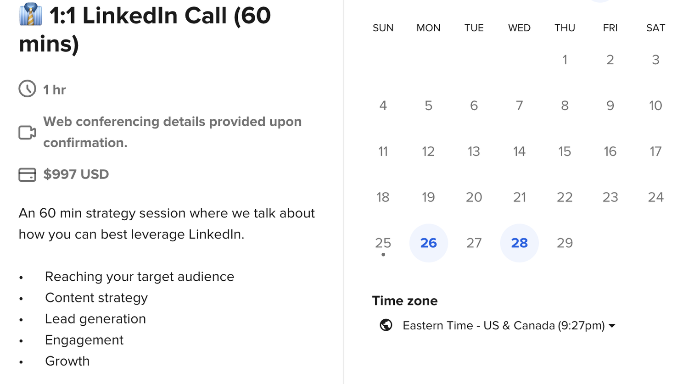This screenshot has width=683, height=384.
Task: Click the video camera conferencing icon
Action: [x=27, y=133]
